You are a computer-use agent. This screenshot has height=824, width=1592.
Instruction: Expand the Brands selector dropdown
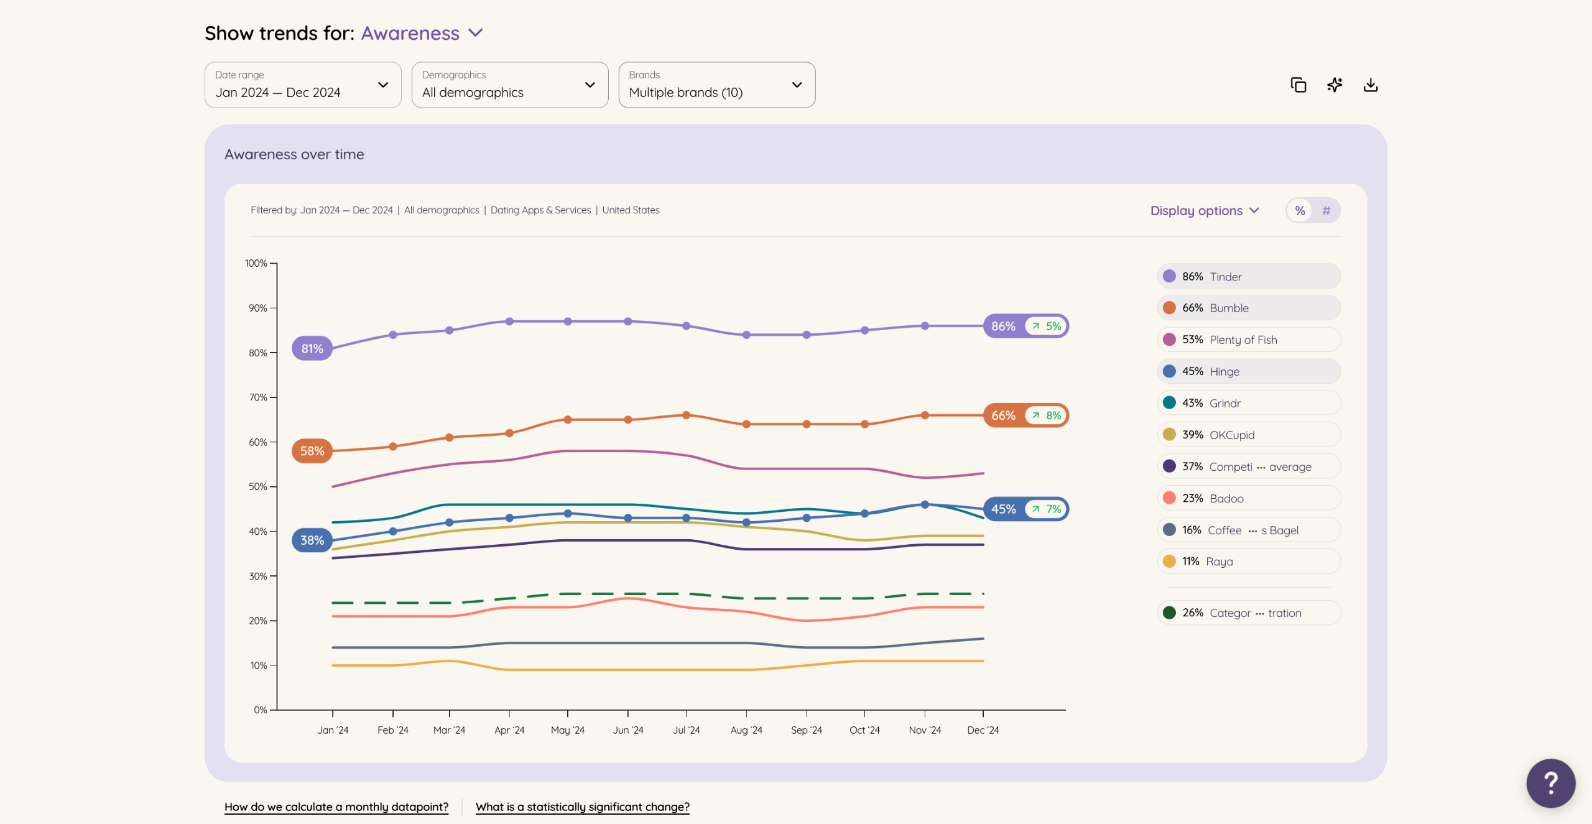(716, 85)
